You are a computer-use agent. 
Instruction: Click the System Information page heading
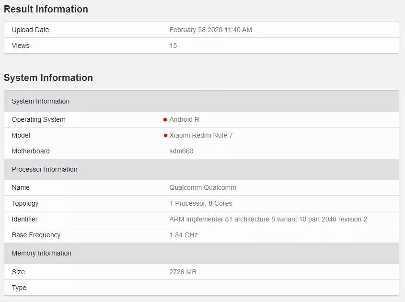48,78
